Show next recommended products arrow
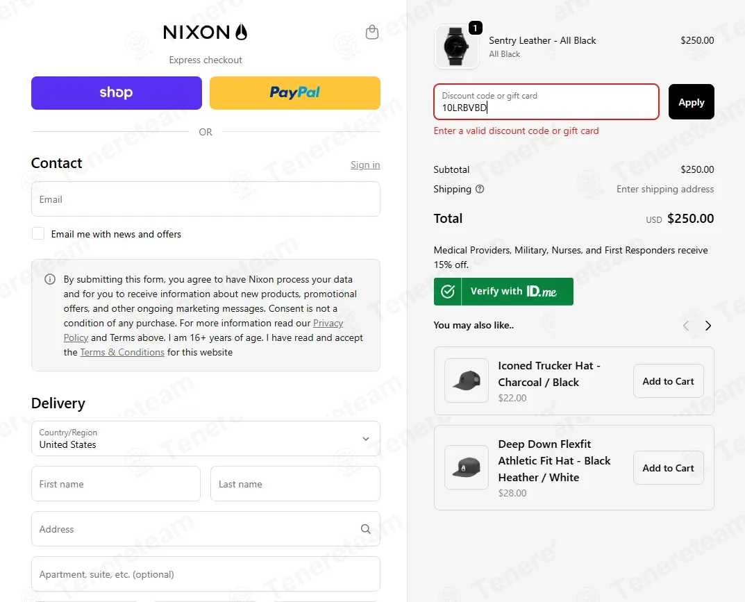The image size is (745, 602). (708, 326)
